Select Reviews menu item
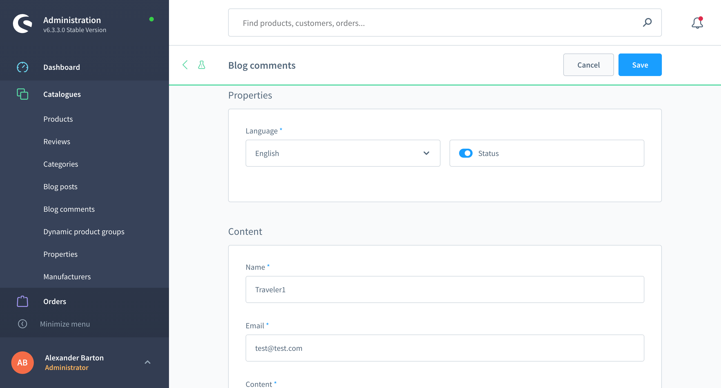 pyautogui.click(x=57, y=141)
